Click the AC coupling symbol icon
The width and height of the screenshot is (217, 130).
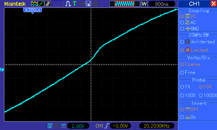click(187, 22)
